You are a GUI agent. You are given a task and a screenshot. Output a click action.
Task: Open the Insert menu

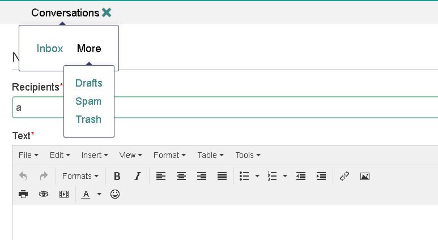coord(94,155)
